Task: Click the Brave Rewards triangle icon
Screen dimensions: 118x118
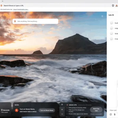Action: point(117,6)
